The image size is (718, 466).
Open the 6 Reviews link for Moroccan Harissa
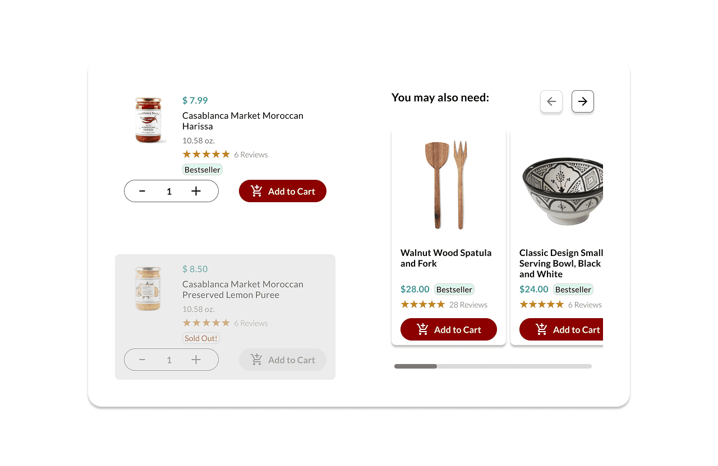coord(251,155)
